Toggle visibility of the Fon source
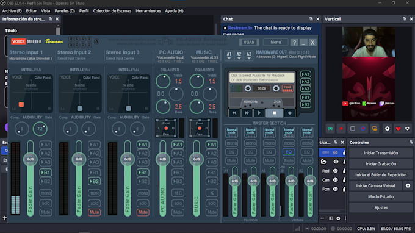415x233 pixels. coord(335,189)
